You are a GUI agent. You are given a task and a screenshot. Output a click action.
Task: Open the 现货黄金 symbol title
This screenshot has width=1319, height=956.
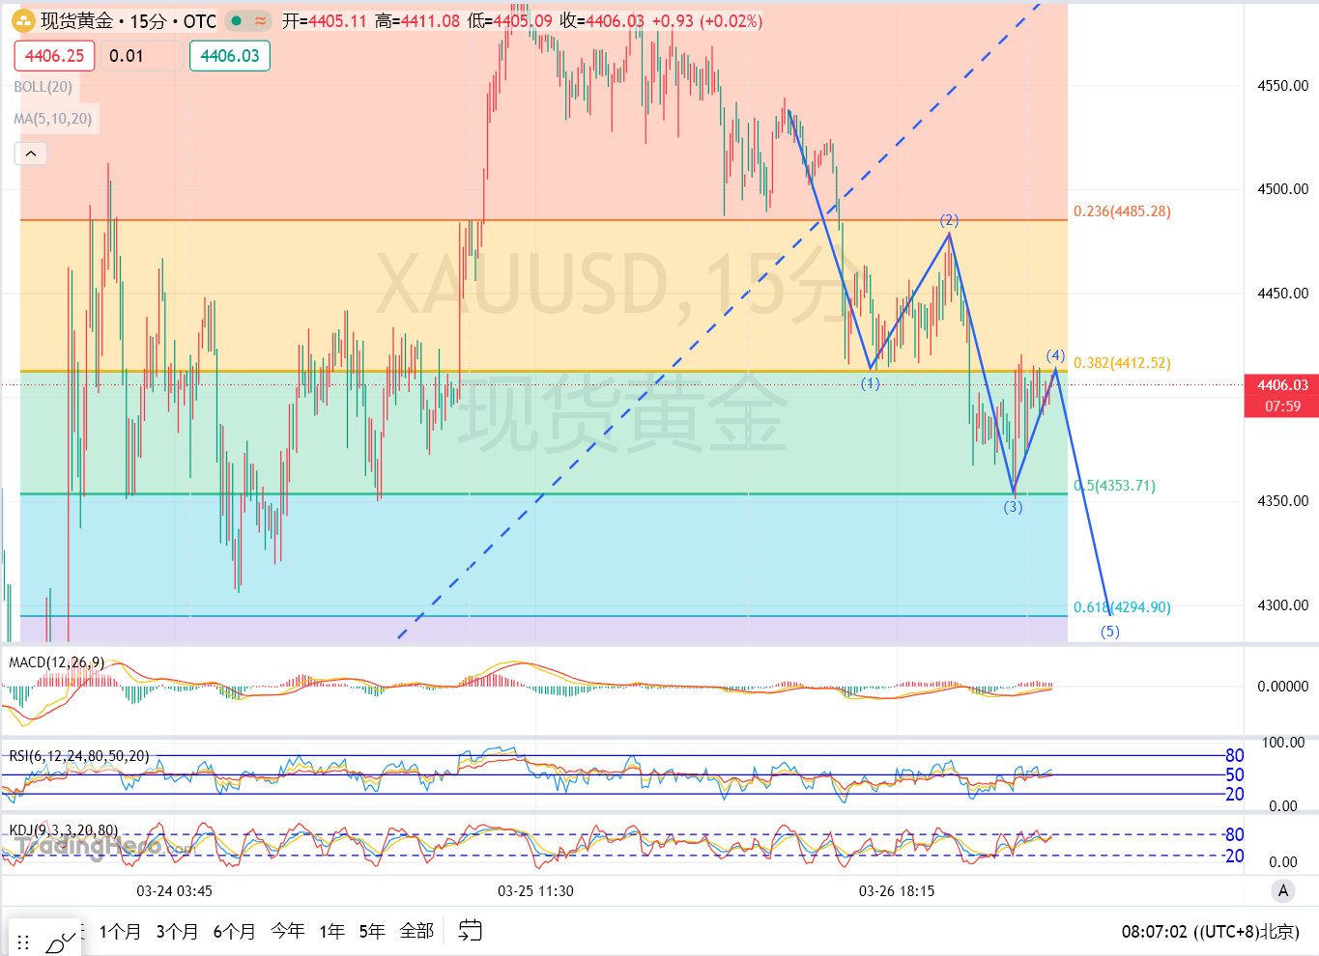76,21
